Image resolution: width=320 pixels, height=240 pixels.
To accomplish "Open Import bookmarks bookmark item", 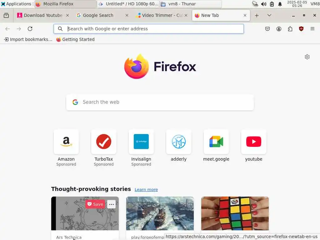I will click(x=28, y=39).
